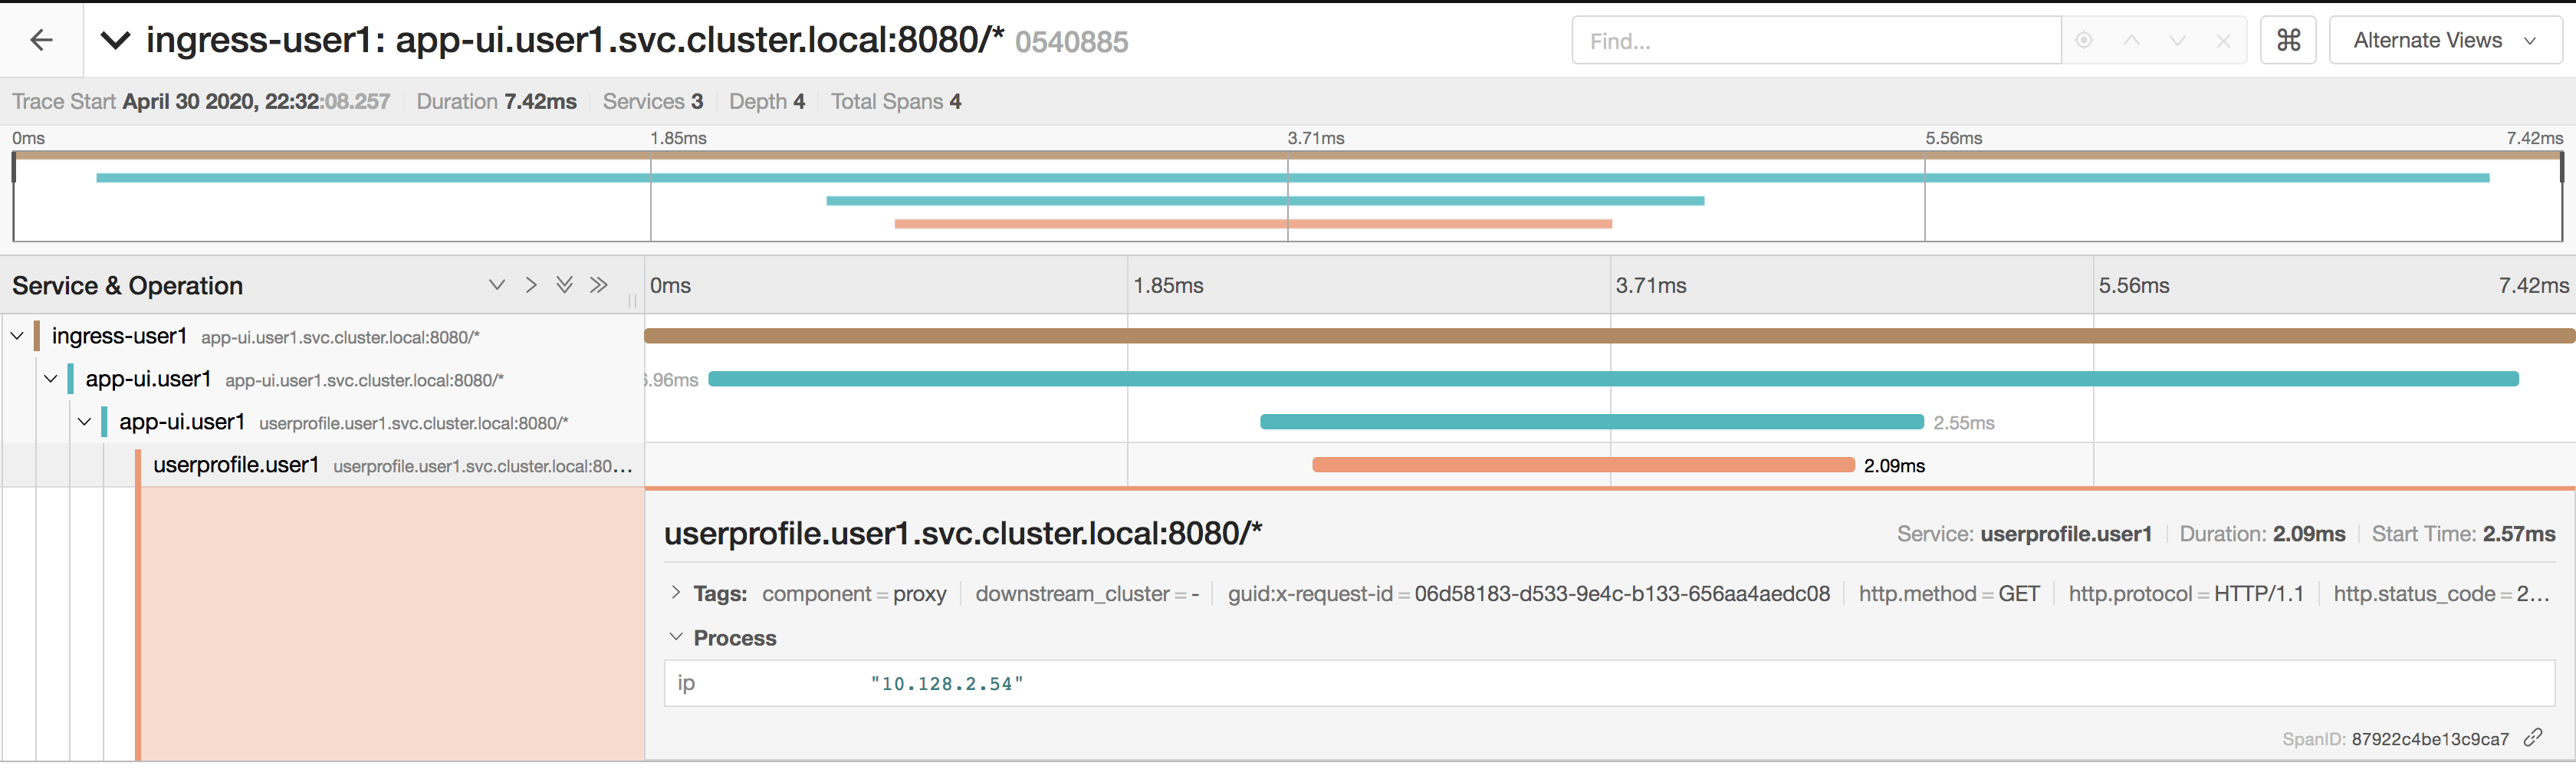This screenshot has height=779, width=2576.
Task: Open the keyboard shortcuts command icon
Action: pos(2288,40)
